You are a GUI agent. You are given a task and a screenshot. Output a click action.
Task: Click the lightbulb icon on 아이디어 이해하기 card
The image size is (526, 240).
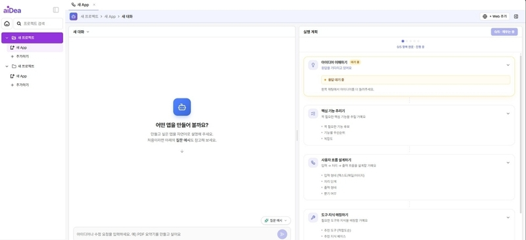[313, 65]
